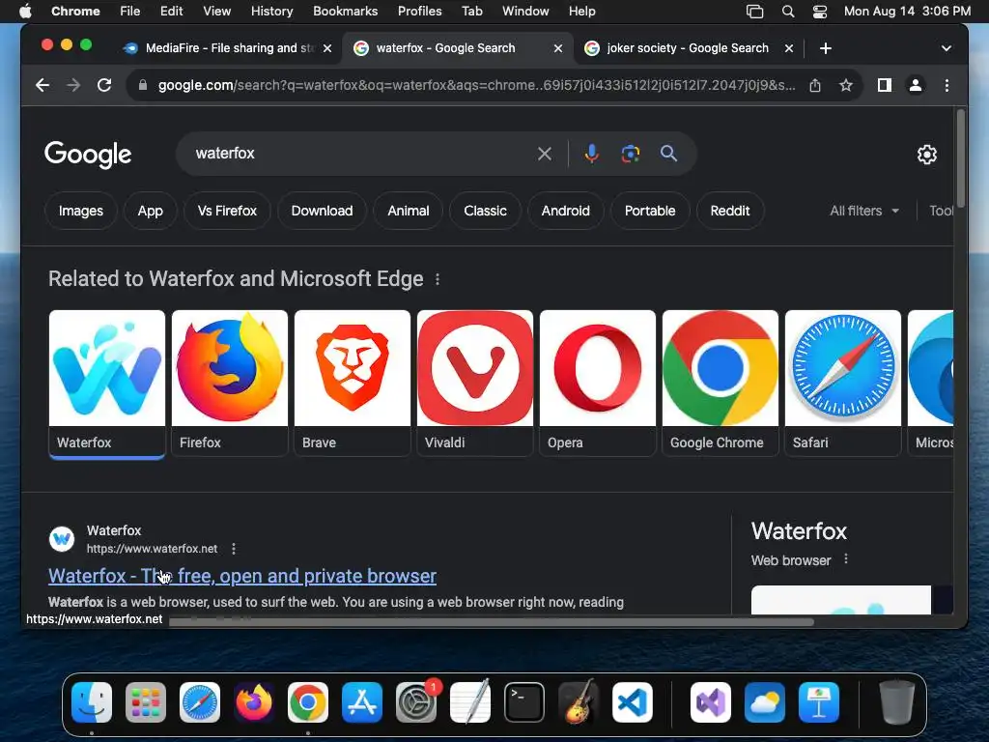Open the Chrome side panel

coord(885,85)
